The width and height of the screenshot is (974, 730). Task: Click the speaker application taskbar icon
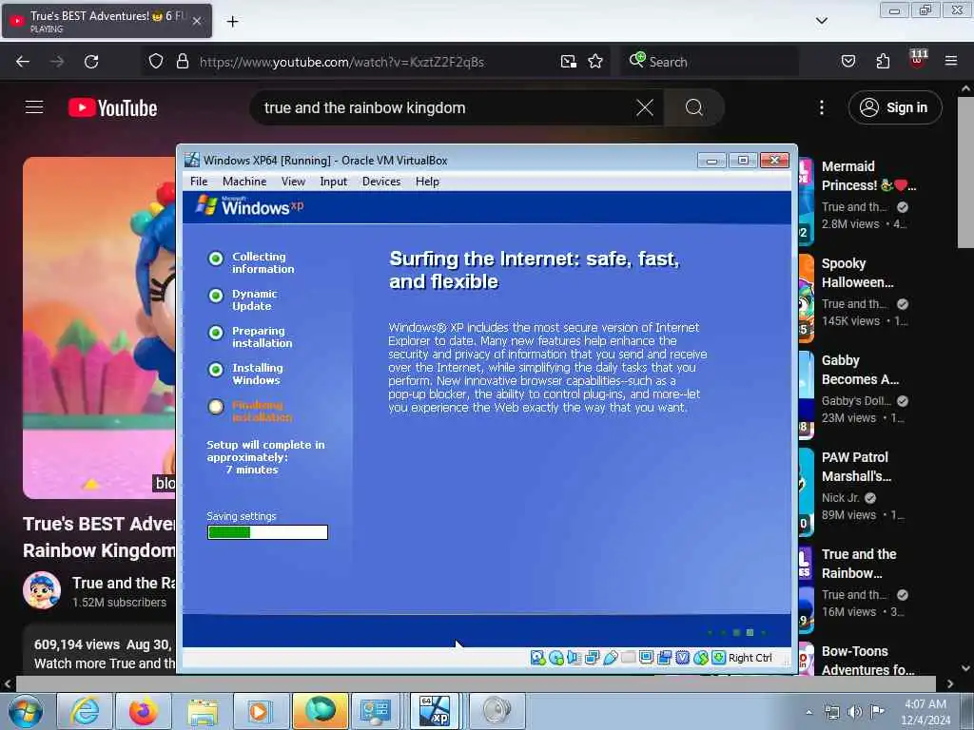(497, 711)
